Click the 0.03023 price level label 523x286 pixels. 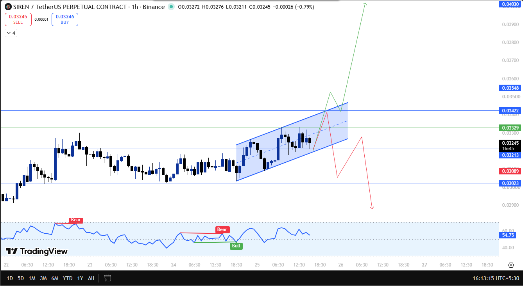click(510, 183)
